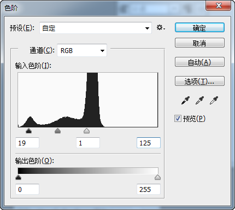Toggle the 预览(P) preview checkbox
This screenshot has height=210, width=235.
[178, 119]
